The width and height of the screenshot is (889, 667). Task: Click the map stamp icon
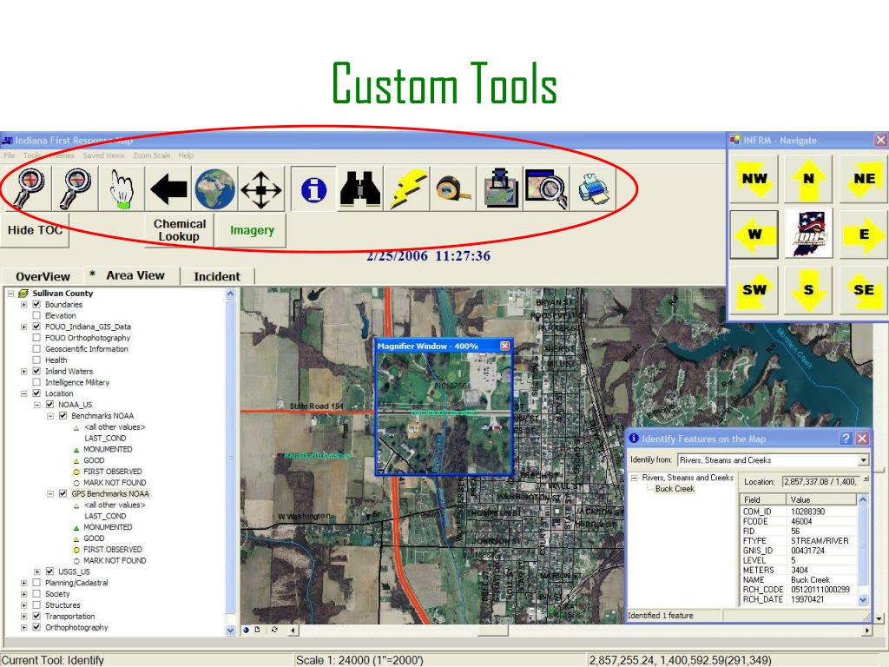coord(500,188)
